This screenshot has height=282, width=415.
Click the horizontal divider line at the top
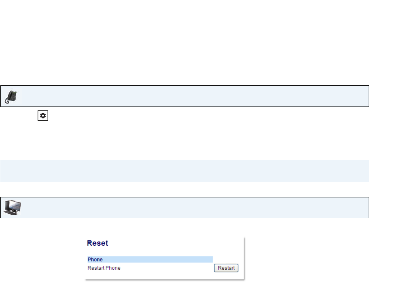[x=207, y=18]
